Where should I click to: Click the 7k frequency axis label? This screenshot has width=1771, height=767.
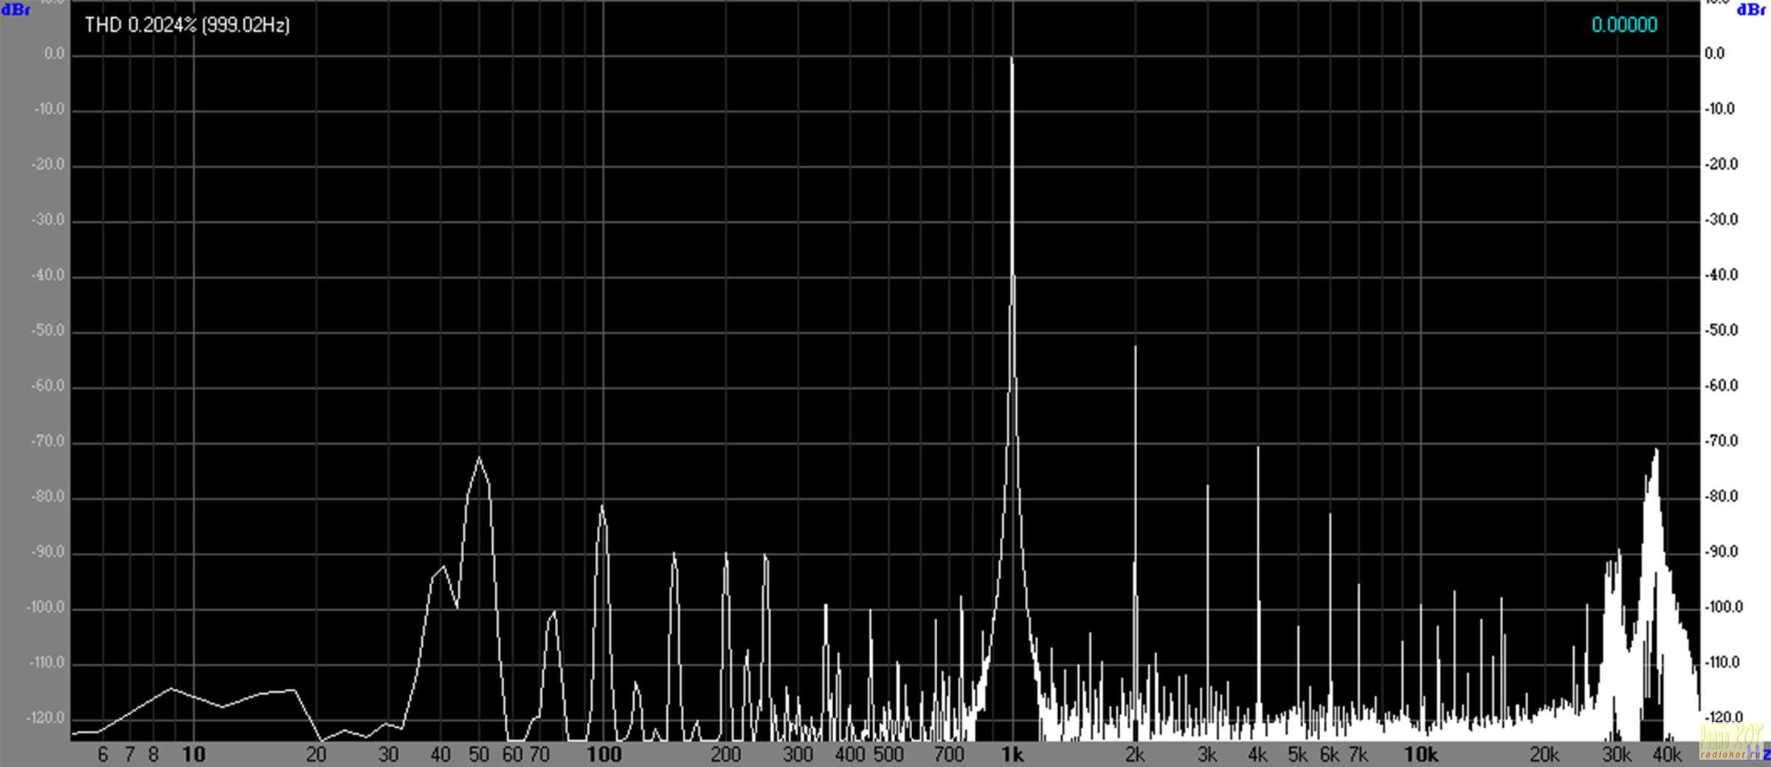[1358, 754]
